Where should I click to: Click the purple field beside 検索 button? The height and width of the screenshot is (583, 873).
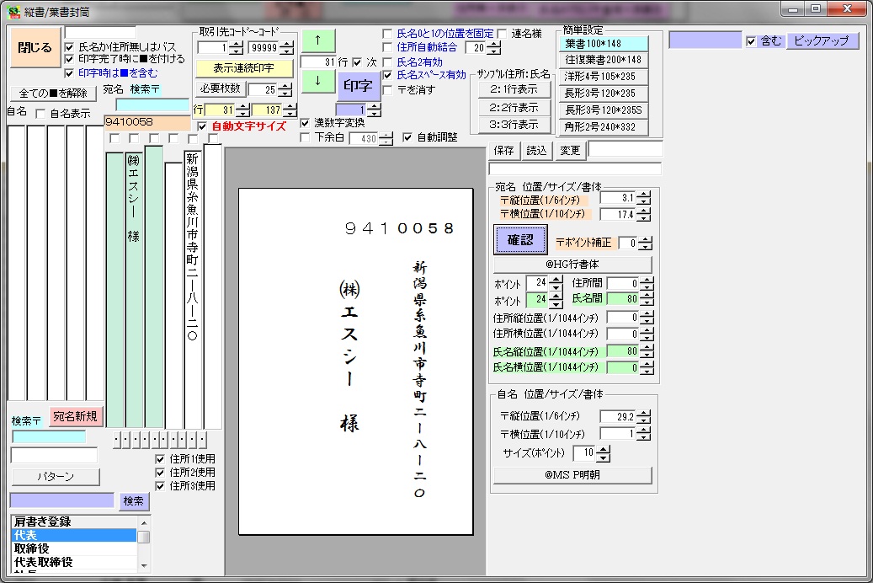(61, 500)
